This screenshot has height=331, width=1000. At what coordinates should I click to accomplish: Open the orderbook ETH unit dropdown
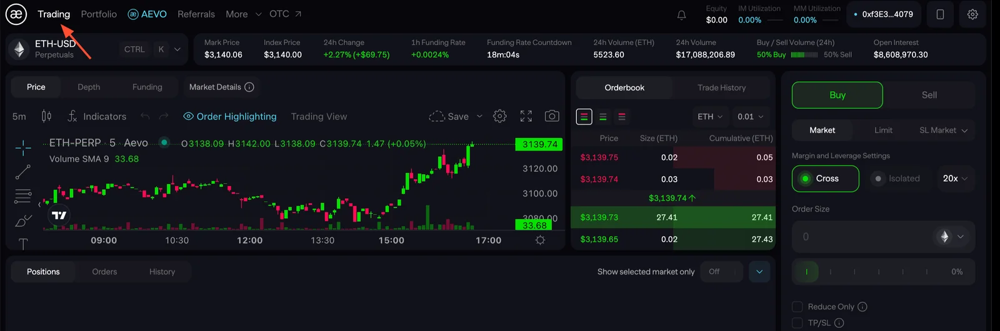coord(710,117)
